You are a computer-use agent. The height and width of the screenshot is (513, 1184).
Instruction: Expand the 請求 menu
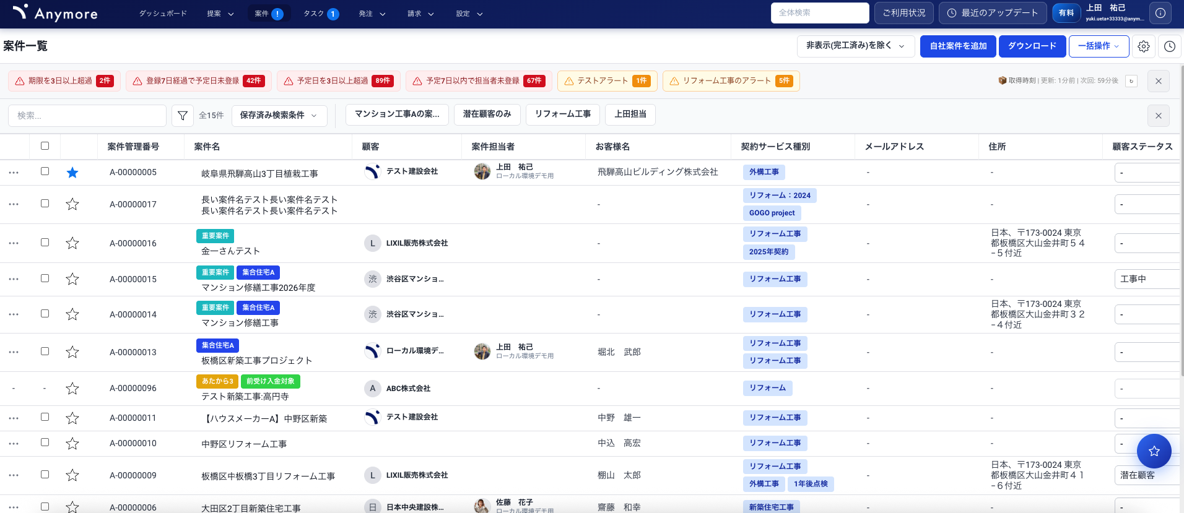coord(420,14)
